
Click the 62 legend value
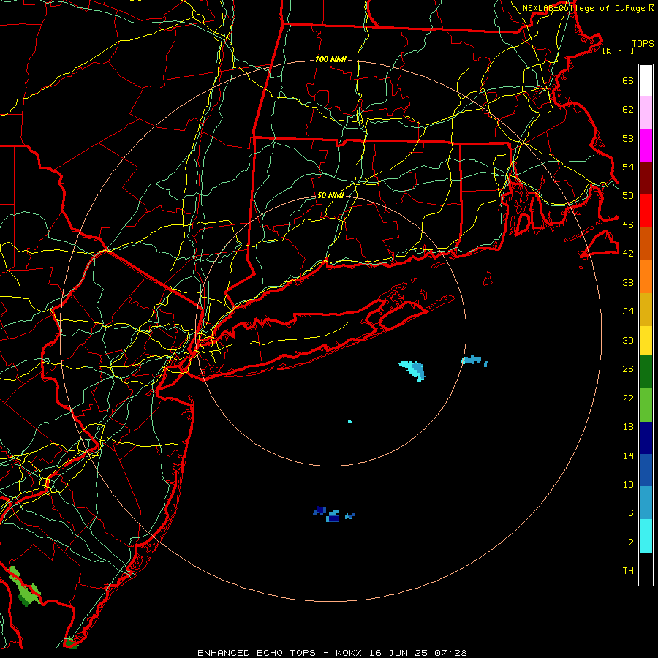(628, 110)
